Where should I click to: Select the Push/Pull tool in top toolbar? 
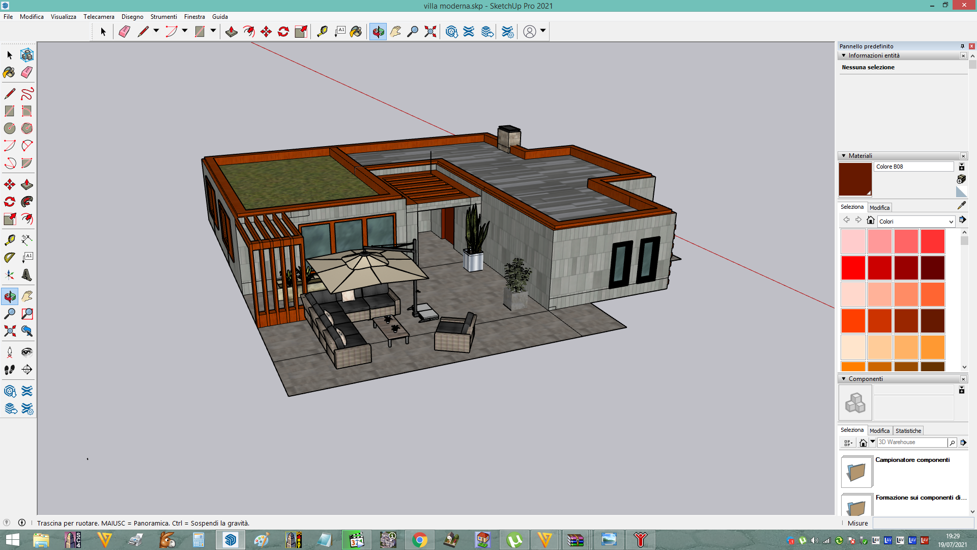pos(232,32)
